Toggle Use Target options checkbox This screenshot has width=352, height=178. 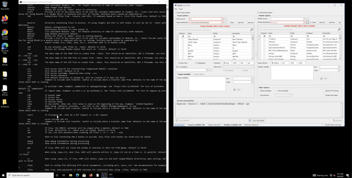pos(176,13)
